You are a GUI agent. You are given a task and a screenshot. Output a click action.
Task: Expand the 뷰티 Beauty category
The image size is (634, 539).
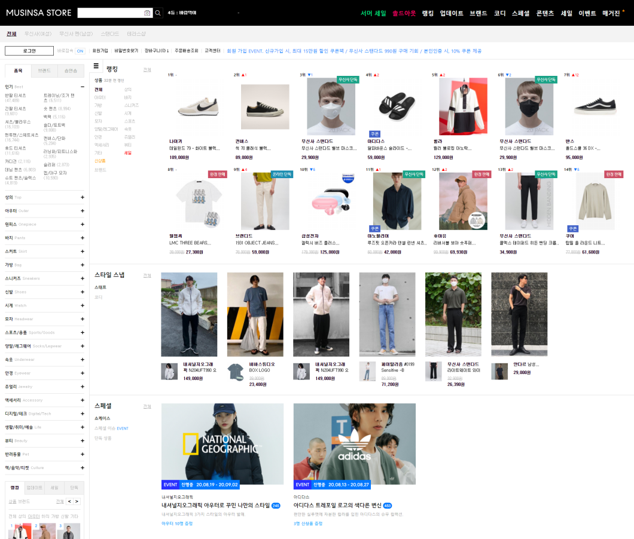coord(83,441)
